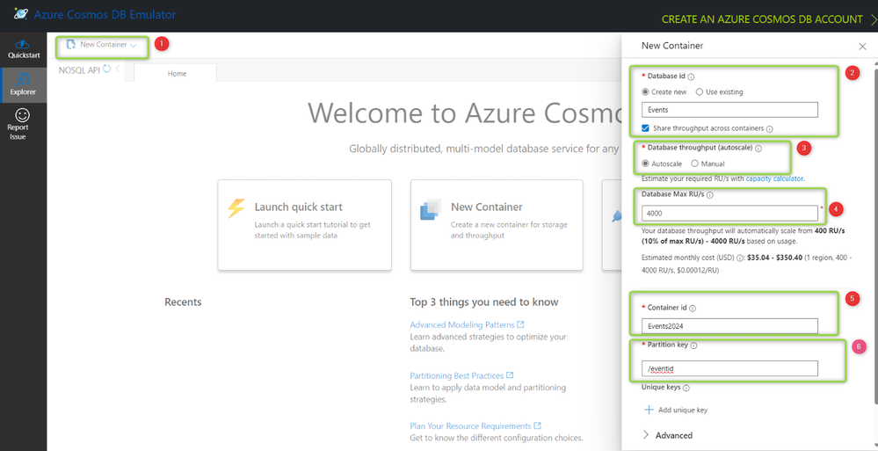Click the Recents heading
The width and height of the screenshot is (878, 451).
coord(183,302)
